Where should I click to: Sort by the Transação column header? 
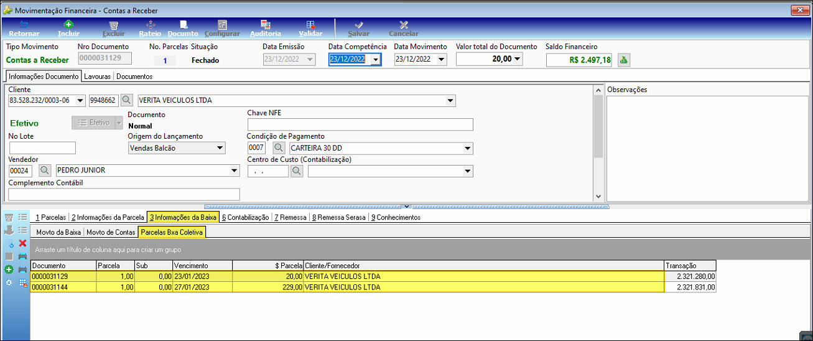690,266
